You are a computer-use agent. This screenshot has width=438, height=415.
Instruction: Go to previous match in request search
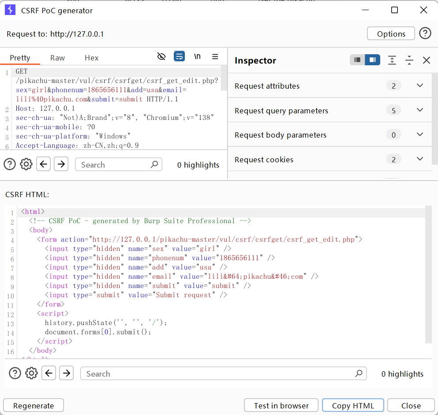tap(43, 164)
